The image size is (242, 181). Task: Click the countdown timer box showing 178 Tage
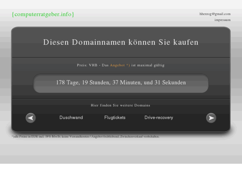tap(121, 83)
